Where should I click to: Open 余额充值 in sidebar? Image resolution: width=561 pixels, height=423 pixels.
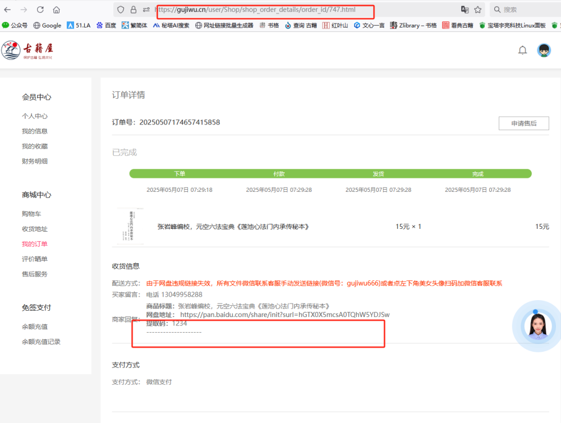click(x=35, y=327)
